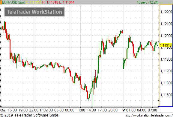Click the EUR/USD Spot chart title

[x=13, y=2]
